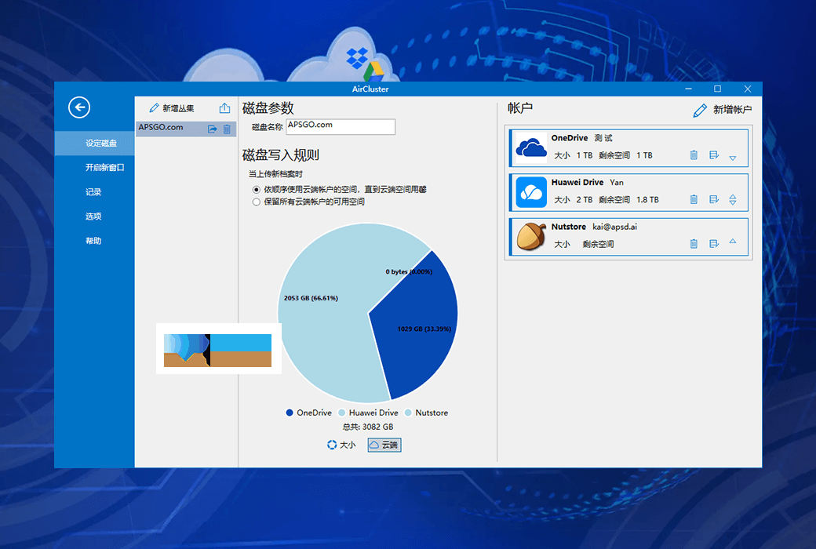
Task: Move the Huawei Drive account down
Action: 733,202
